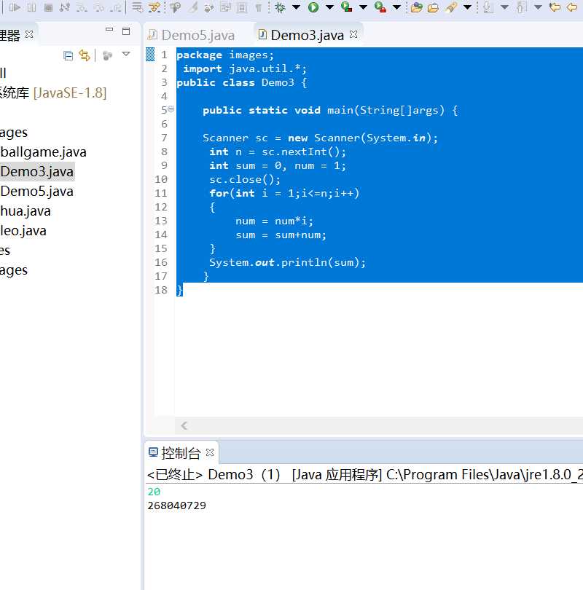This screenshot has height=590, width=583.
Task: Toggle Mark Occurrences highlighter icon
Action: (192, 7)
